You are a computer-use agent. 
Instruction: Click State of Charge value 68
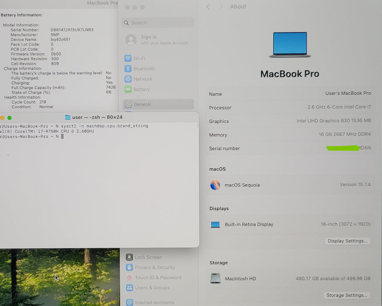[109, 92]
